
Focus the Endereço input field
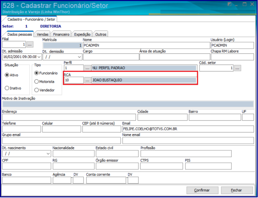point(69,117)
